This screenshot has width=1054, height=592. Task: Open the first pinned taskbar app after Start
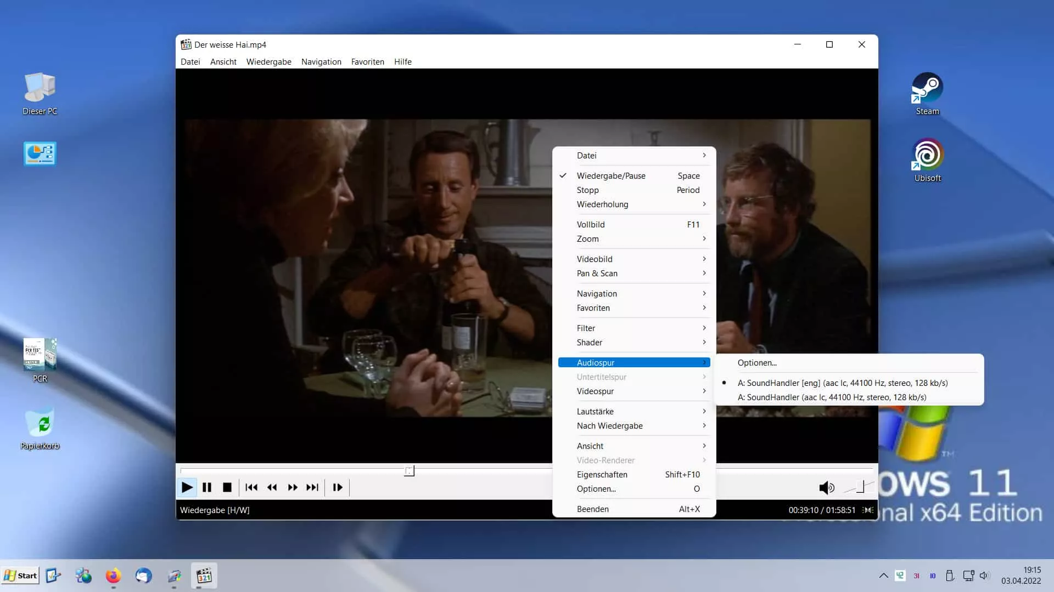(x=53, y=576)
